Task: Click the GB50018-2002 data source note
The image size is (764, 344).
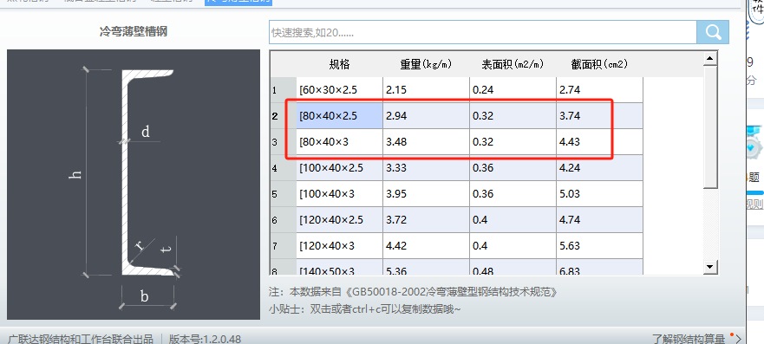Action: point(413,292)
